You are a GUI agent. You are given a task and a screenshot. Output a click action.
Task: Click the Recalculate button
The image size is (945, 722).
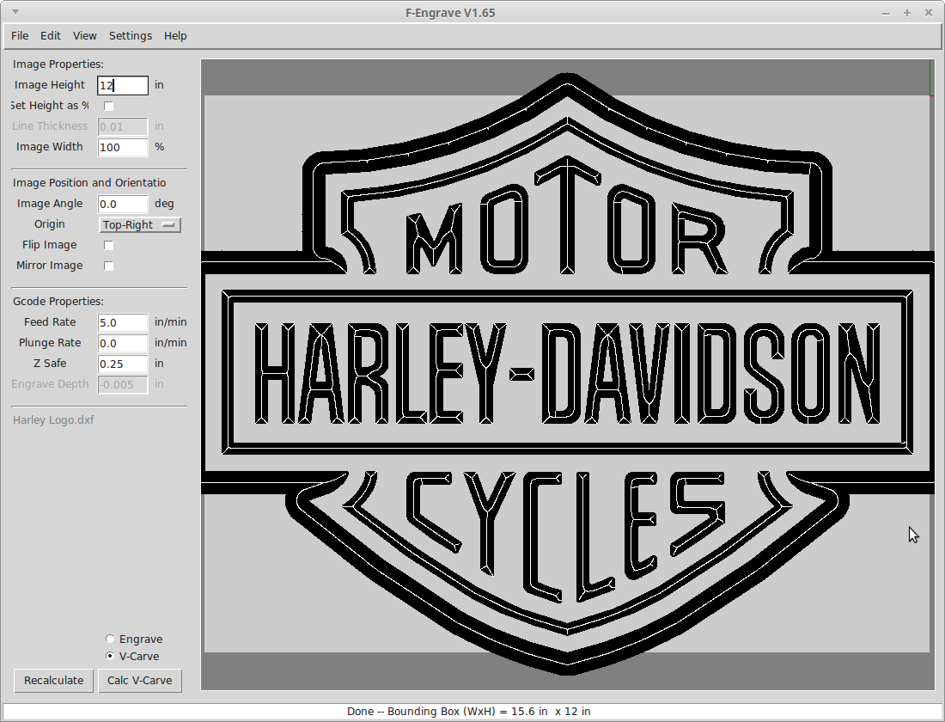(x=53, y=681)
